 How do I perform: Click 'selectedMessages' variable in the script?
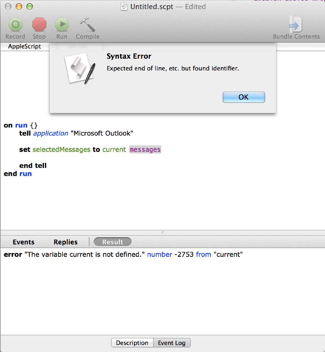[61, 150]
